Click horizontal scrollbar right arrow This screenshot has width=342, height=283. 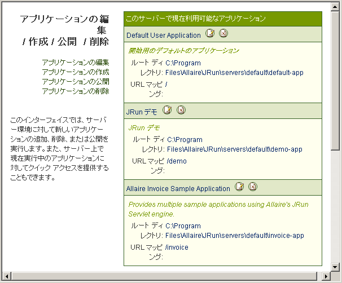point(326,276)
